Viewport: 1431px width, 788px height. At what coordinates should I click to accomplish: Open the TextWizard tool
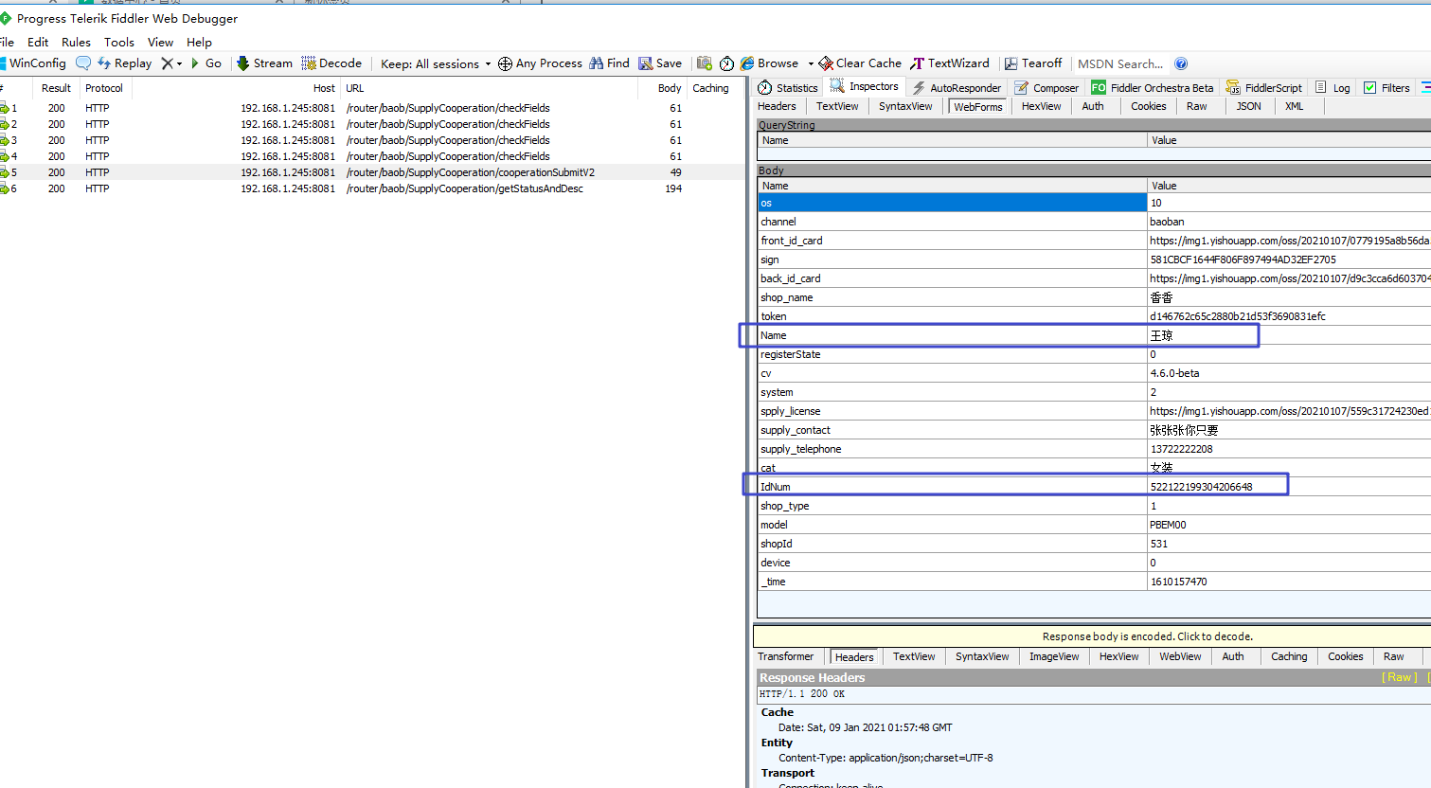pos(950,63)
